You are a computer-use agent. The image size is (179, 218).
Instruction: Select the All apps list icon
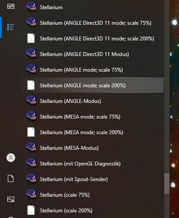pos(11,27)
